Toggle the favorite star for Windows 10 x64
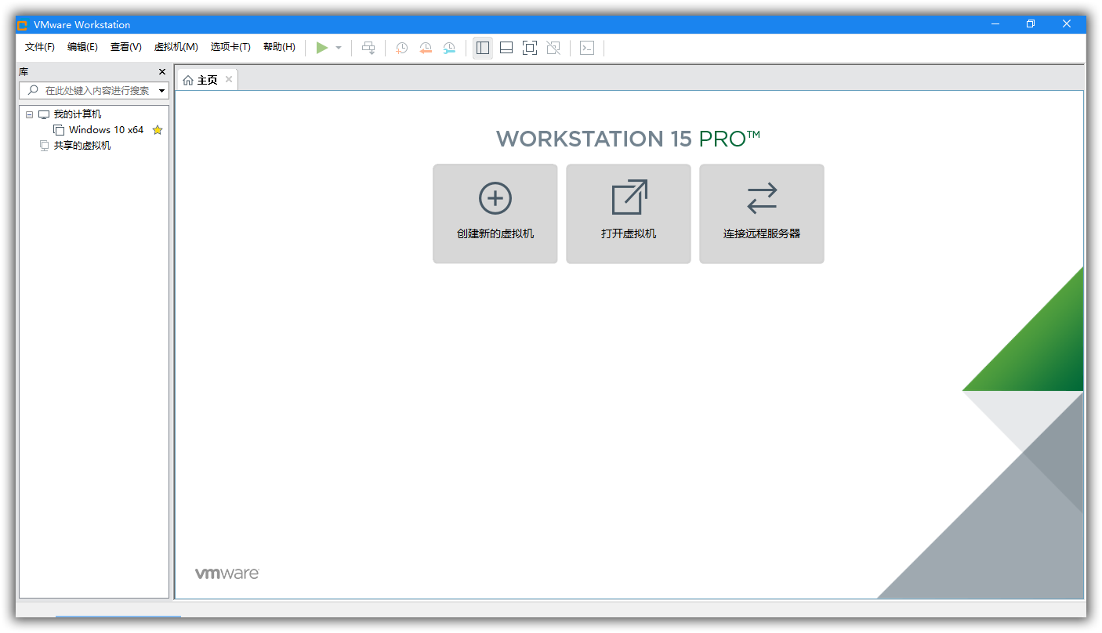This screenshot has height=633, width=1102. point(158,130)
